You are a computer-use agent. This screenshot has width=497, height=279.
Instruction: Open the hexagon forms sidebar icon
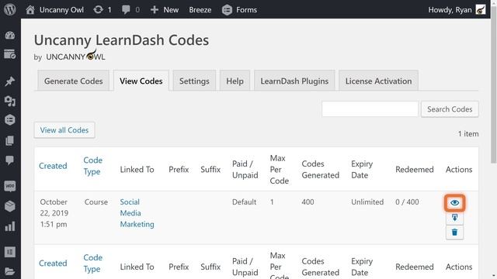pos(10,120)
